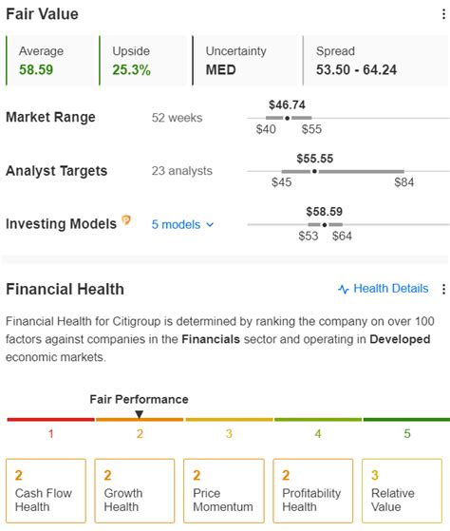Click the green score 5 bar segment

(406, 420)
